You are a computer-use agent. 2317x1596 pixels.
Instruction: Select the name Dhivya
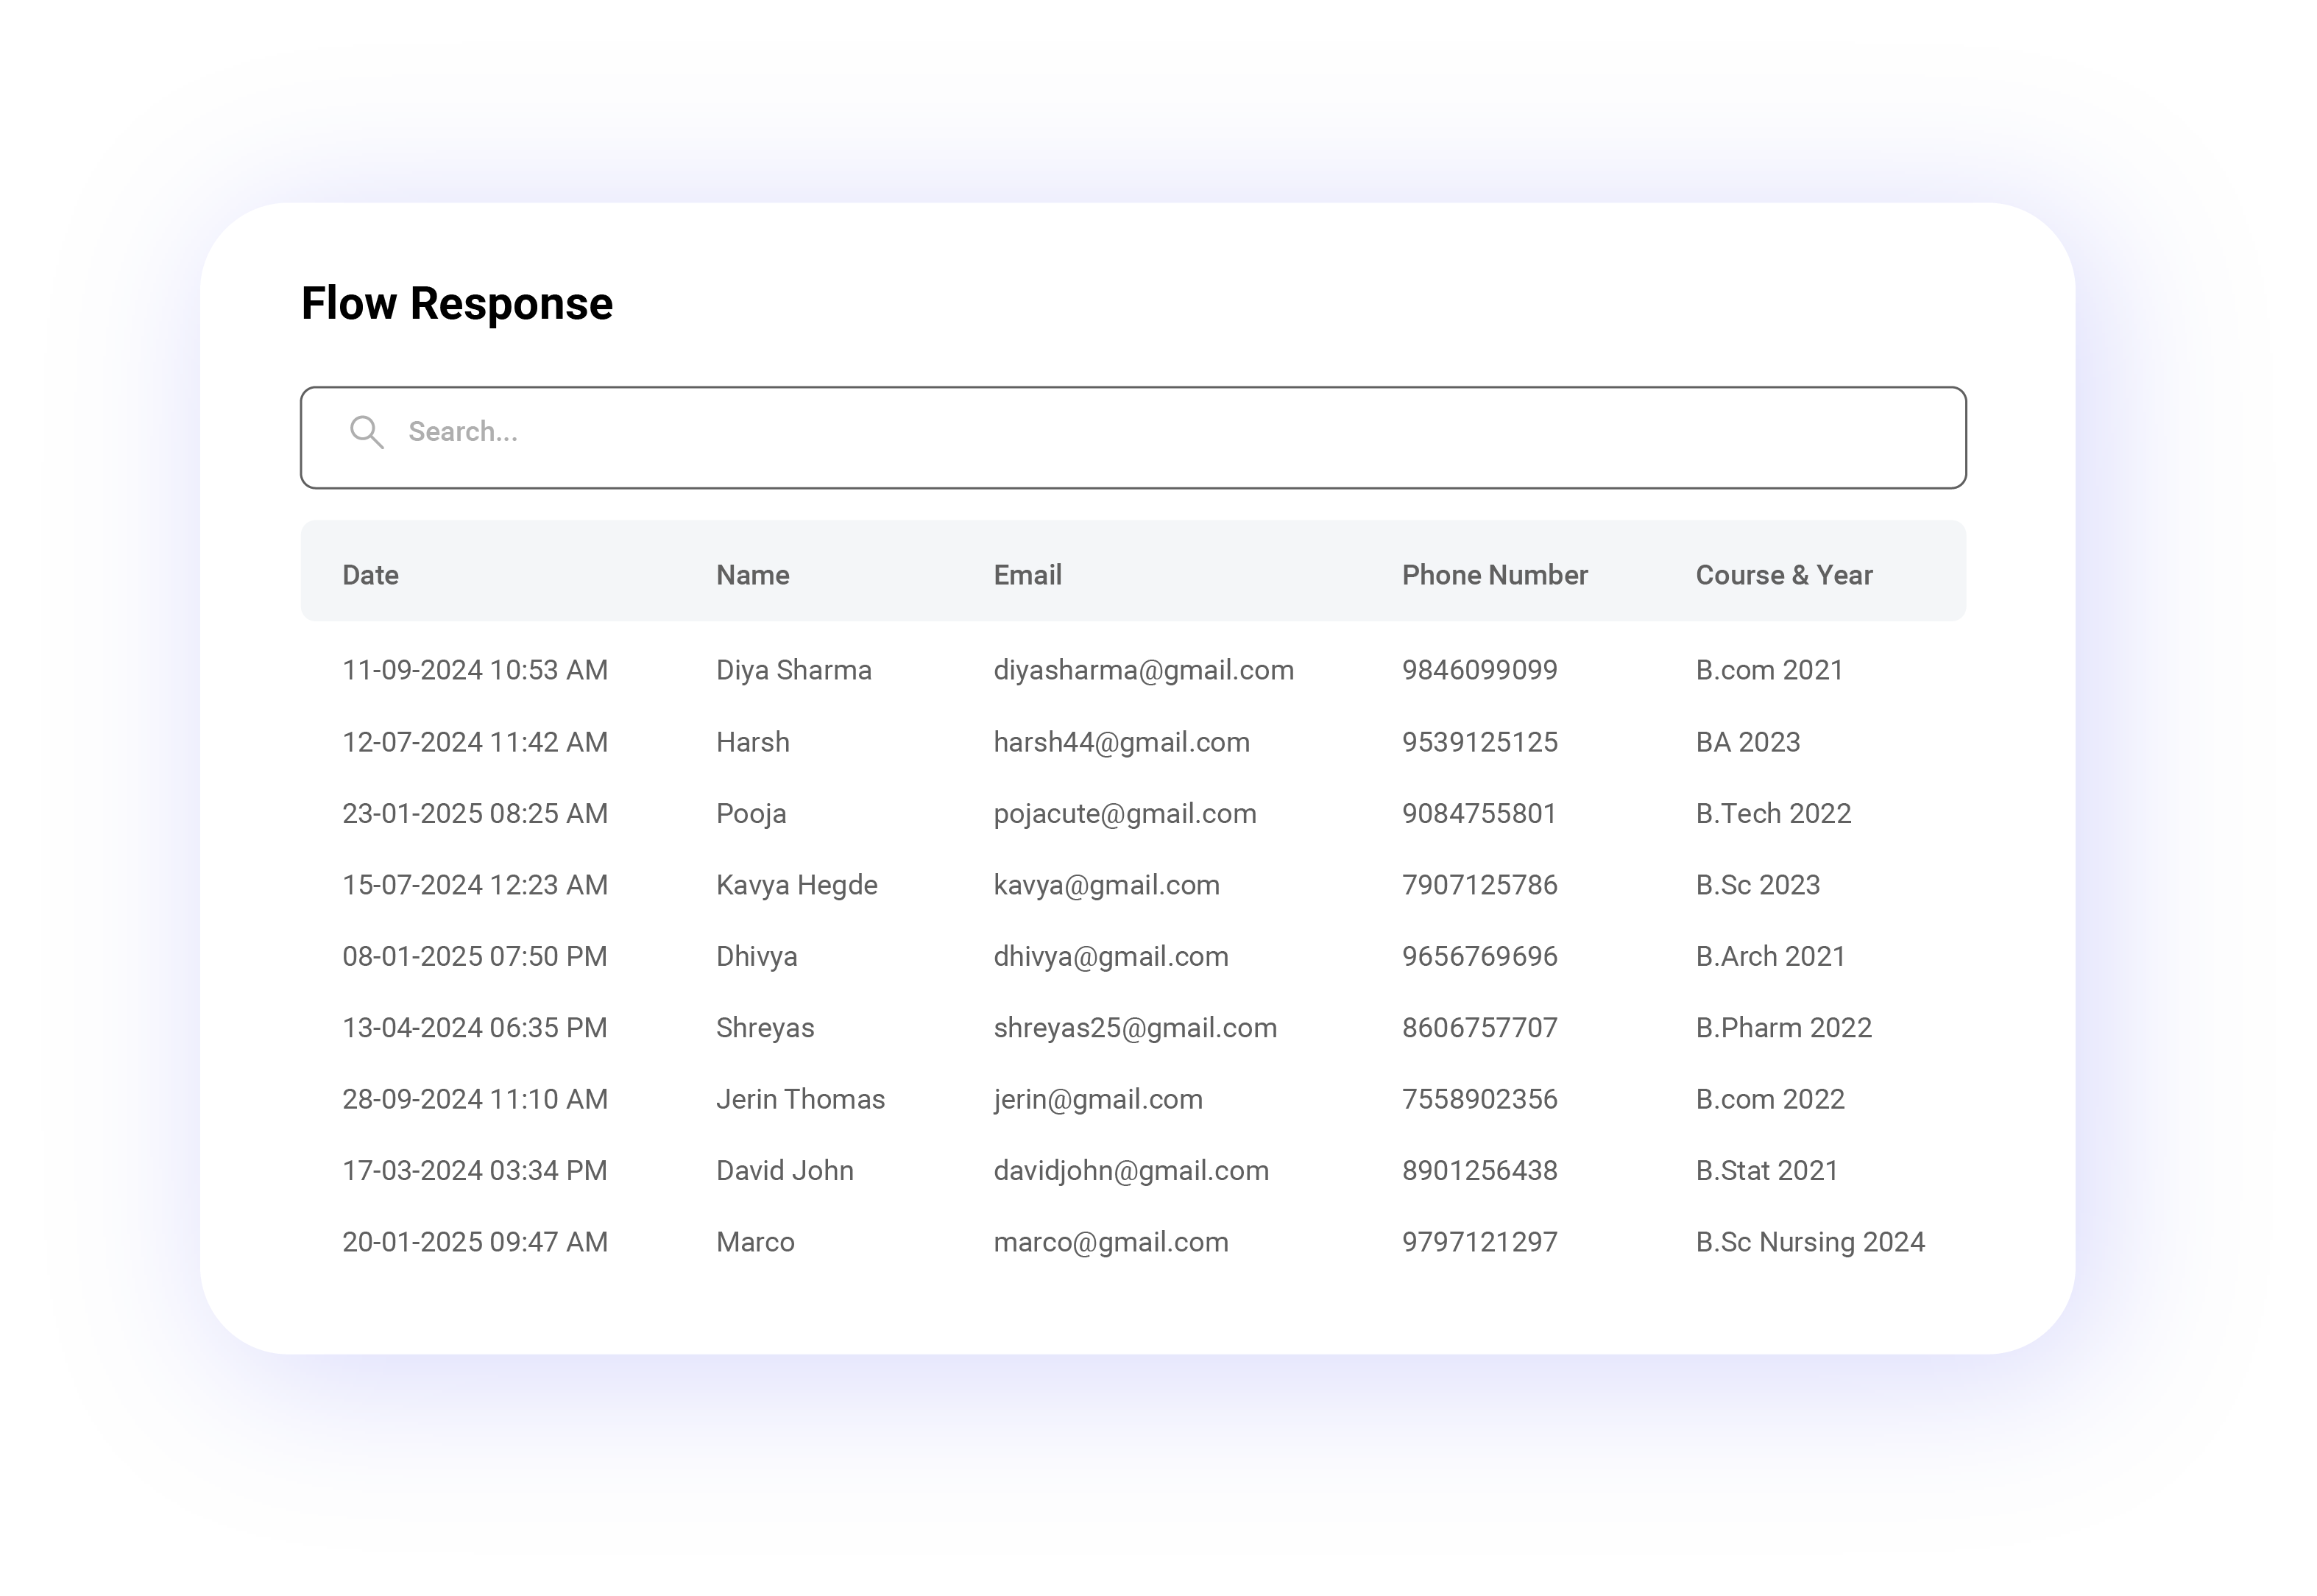[757, 956]
